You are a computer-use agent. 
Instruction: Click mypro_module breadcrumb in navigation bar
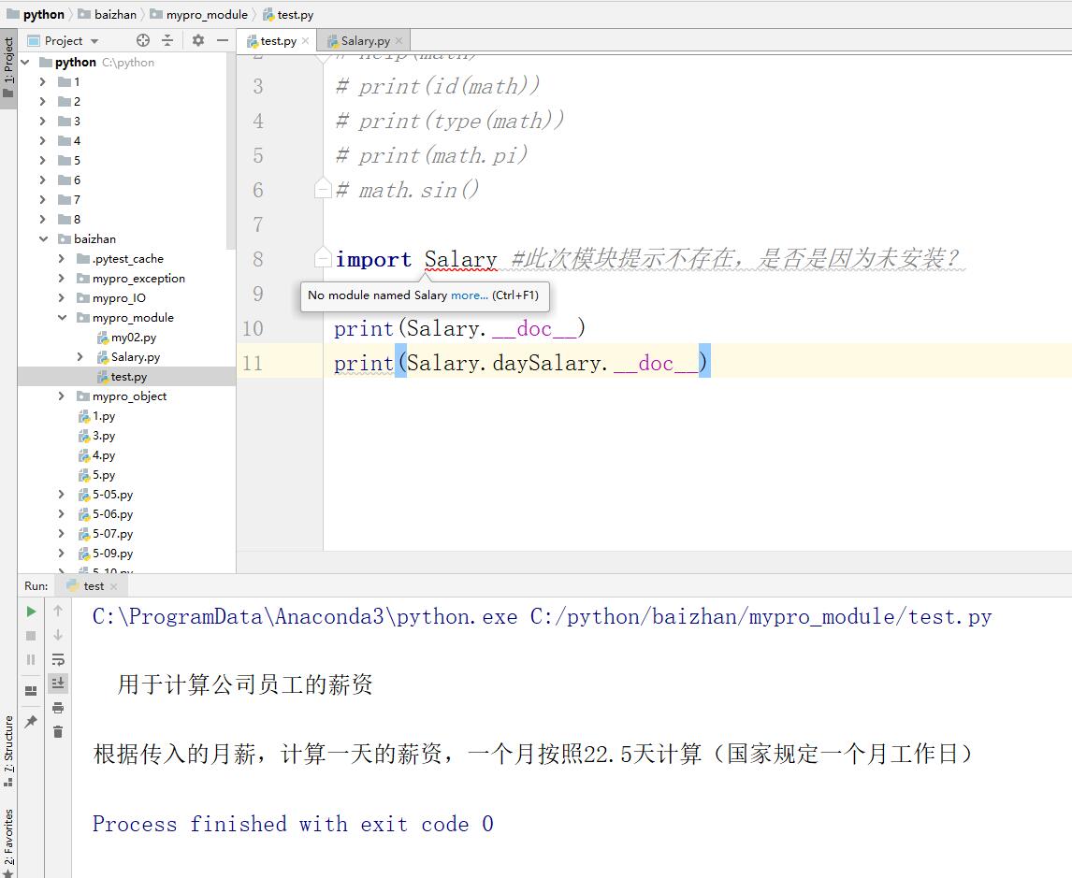(199, 14)
